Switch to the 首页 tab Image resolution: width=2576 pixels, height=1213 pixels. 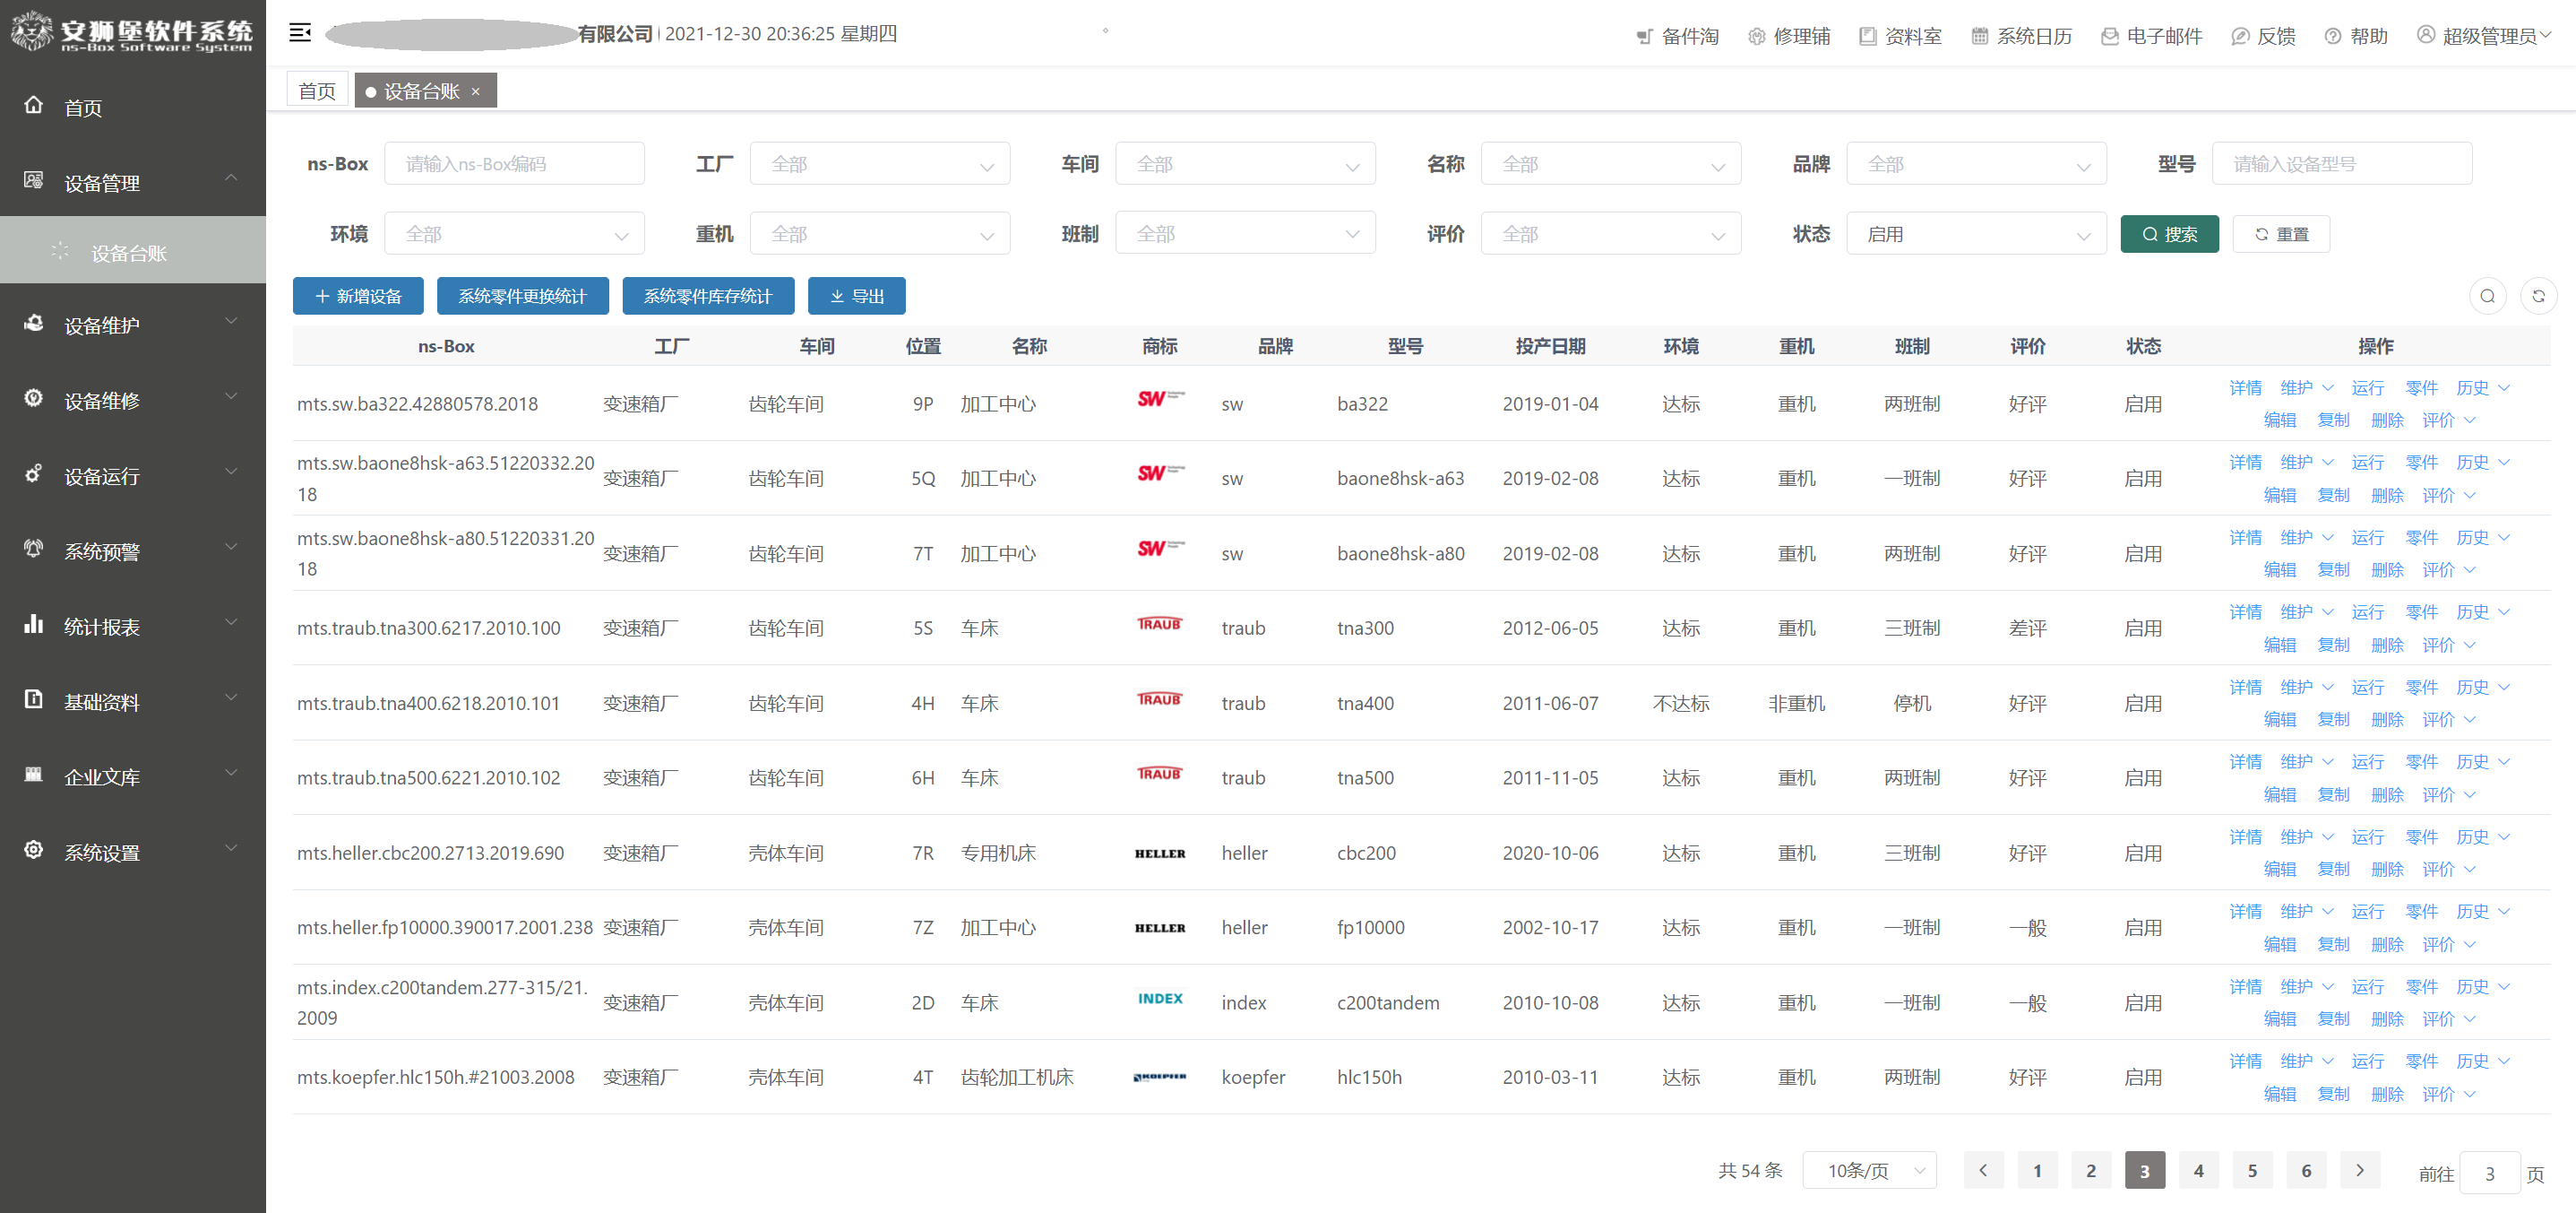pos(316,89)
